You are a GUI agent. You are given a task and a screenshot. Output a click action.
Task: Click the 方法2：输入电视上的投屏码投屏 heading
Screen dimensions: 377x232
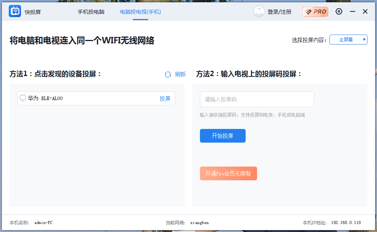point(249,74)
